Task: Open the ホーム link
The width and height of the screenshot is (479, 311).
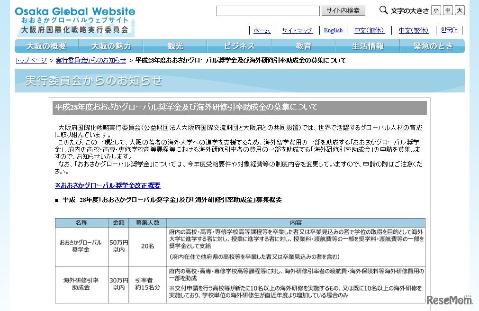Action: 262,30
